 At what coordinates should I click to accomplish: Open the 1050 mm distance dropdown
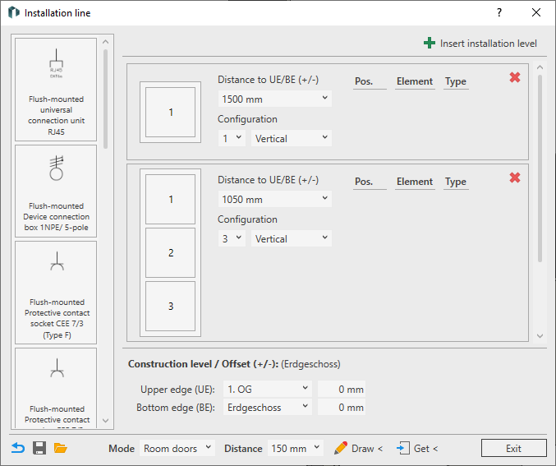click(275, 199)
